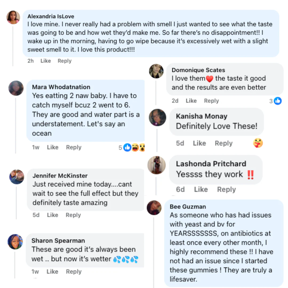Open Sharon Spearman's profile avatar
288x288 pixels.
[15, 242]
